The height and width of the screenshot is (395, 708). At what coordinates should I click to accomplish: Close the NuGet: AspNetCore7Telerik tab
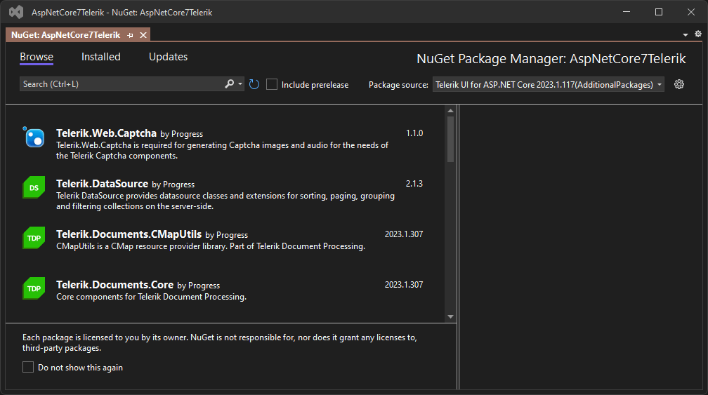pyautogui.click(x=143, y=35)
